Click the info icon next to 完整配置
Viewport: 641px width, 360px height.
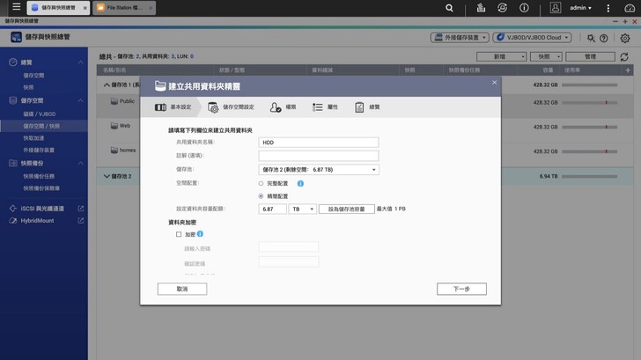[300, 184]
